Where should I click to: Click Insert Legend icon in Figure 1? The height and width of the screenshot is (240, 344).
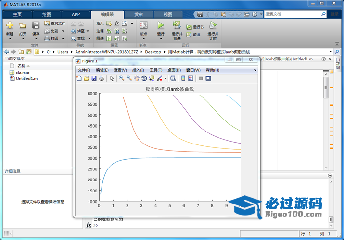click(191, 78)
